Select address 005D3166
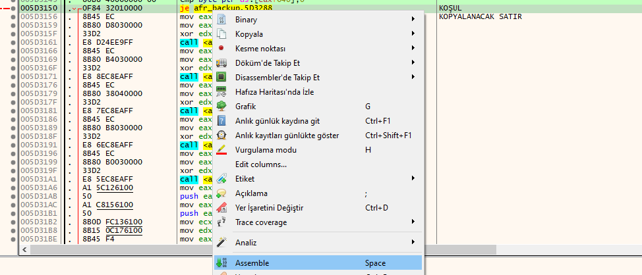The image size is (642, 275). click(39, 51)
